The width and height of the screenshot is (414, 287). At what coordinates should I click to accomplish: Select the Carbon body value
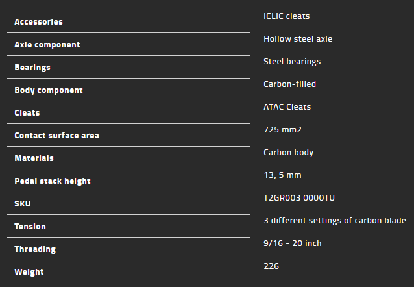288,152
